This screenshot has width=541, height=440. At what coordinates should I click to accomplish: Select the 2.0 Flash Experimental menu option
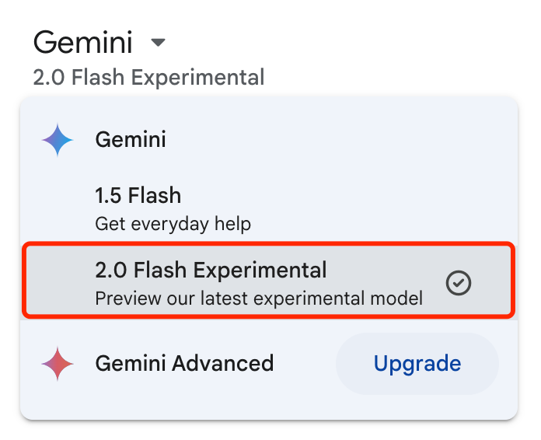[x=269, y=280]
